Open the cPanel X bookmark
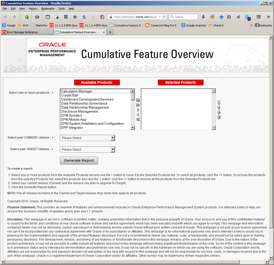This screenshot has width=274, height=265. pos(216,25)
